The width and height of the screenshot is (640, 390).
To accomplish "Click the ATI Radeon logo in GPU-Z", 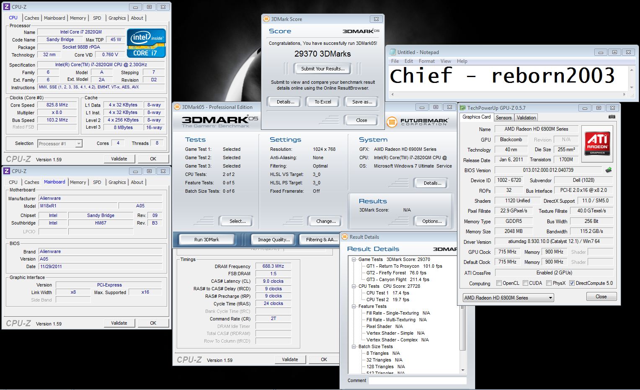I will tap(597, 143).
